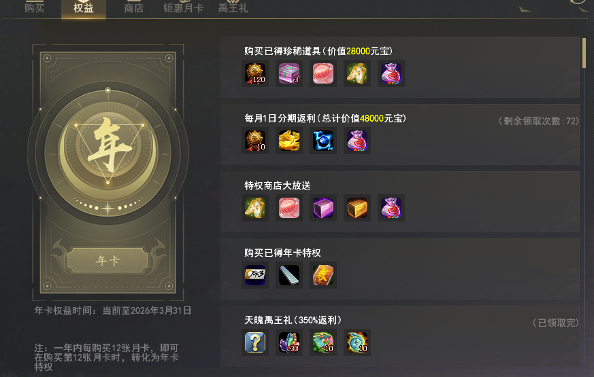Select the gold ingots icon in monthly rebate
This screenshot has width=594, height=377.
coord(289,141)
